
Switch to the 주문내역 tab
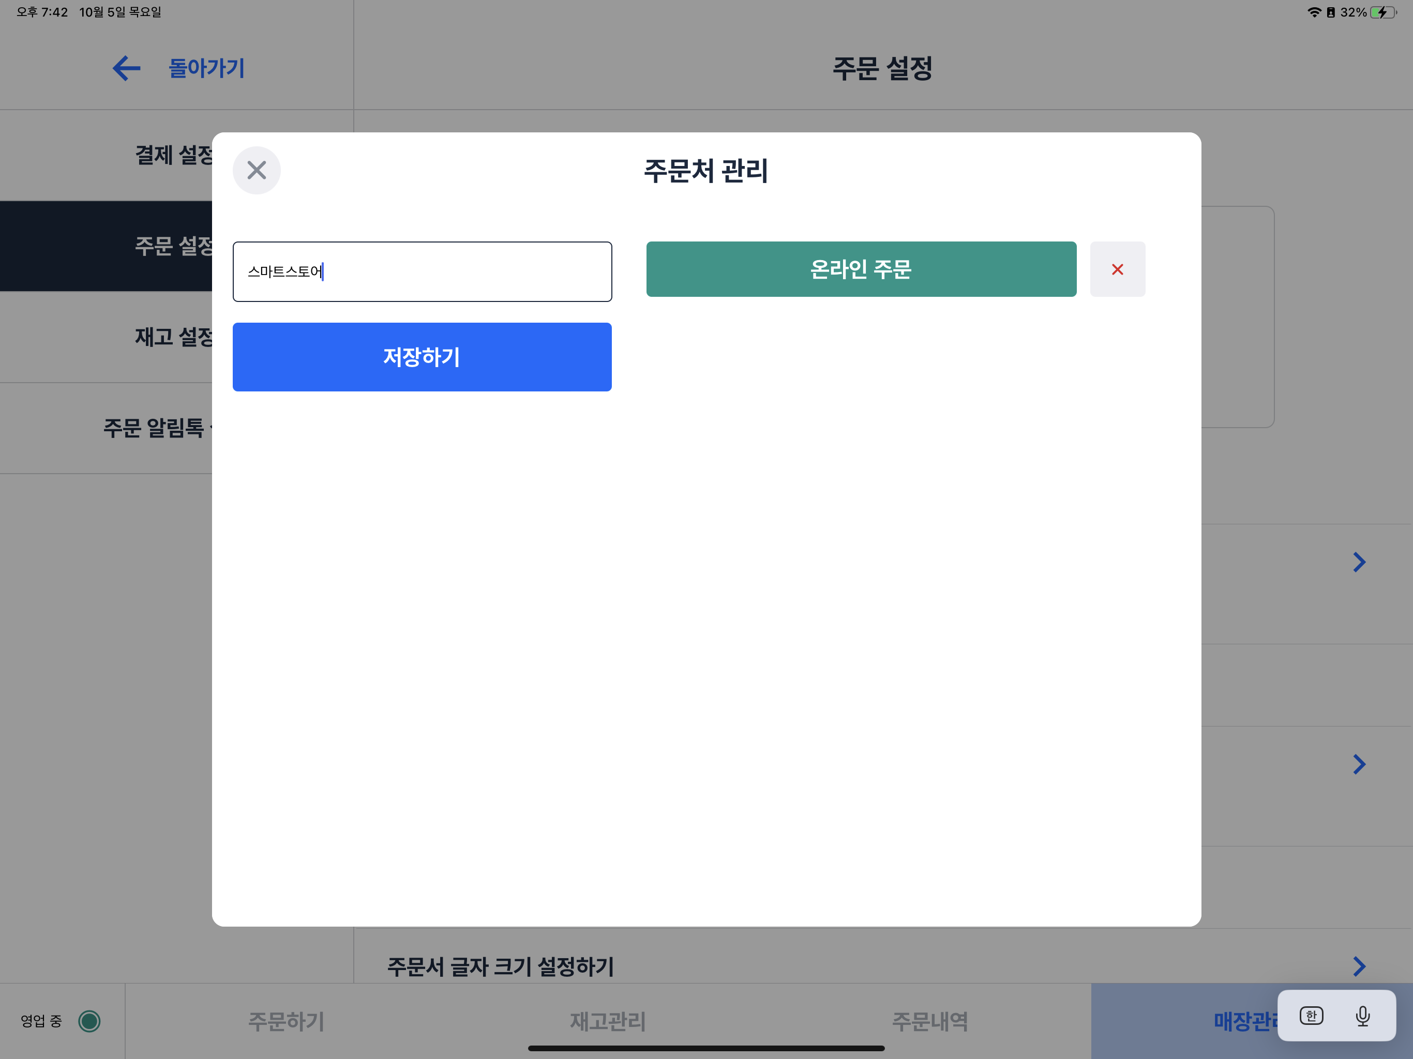point(929,1021)
